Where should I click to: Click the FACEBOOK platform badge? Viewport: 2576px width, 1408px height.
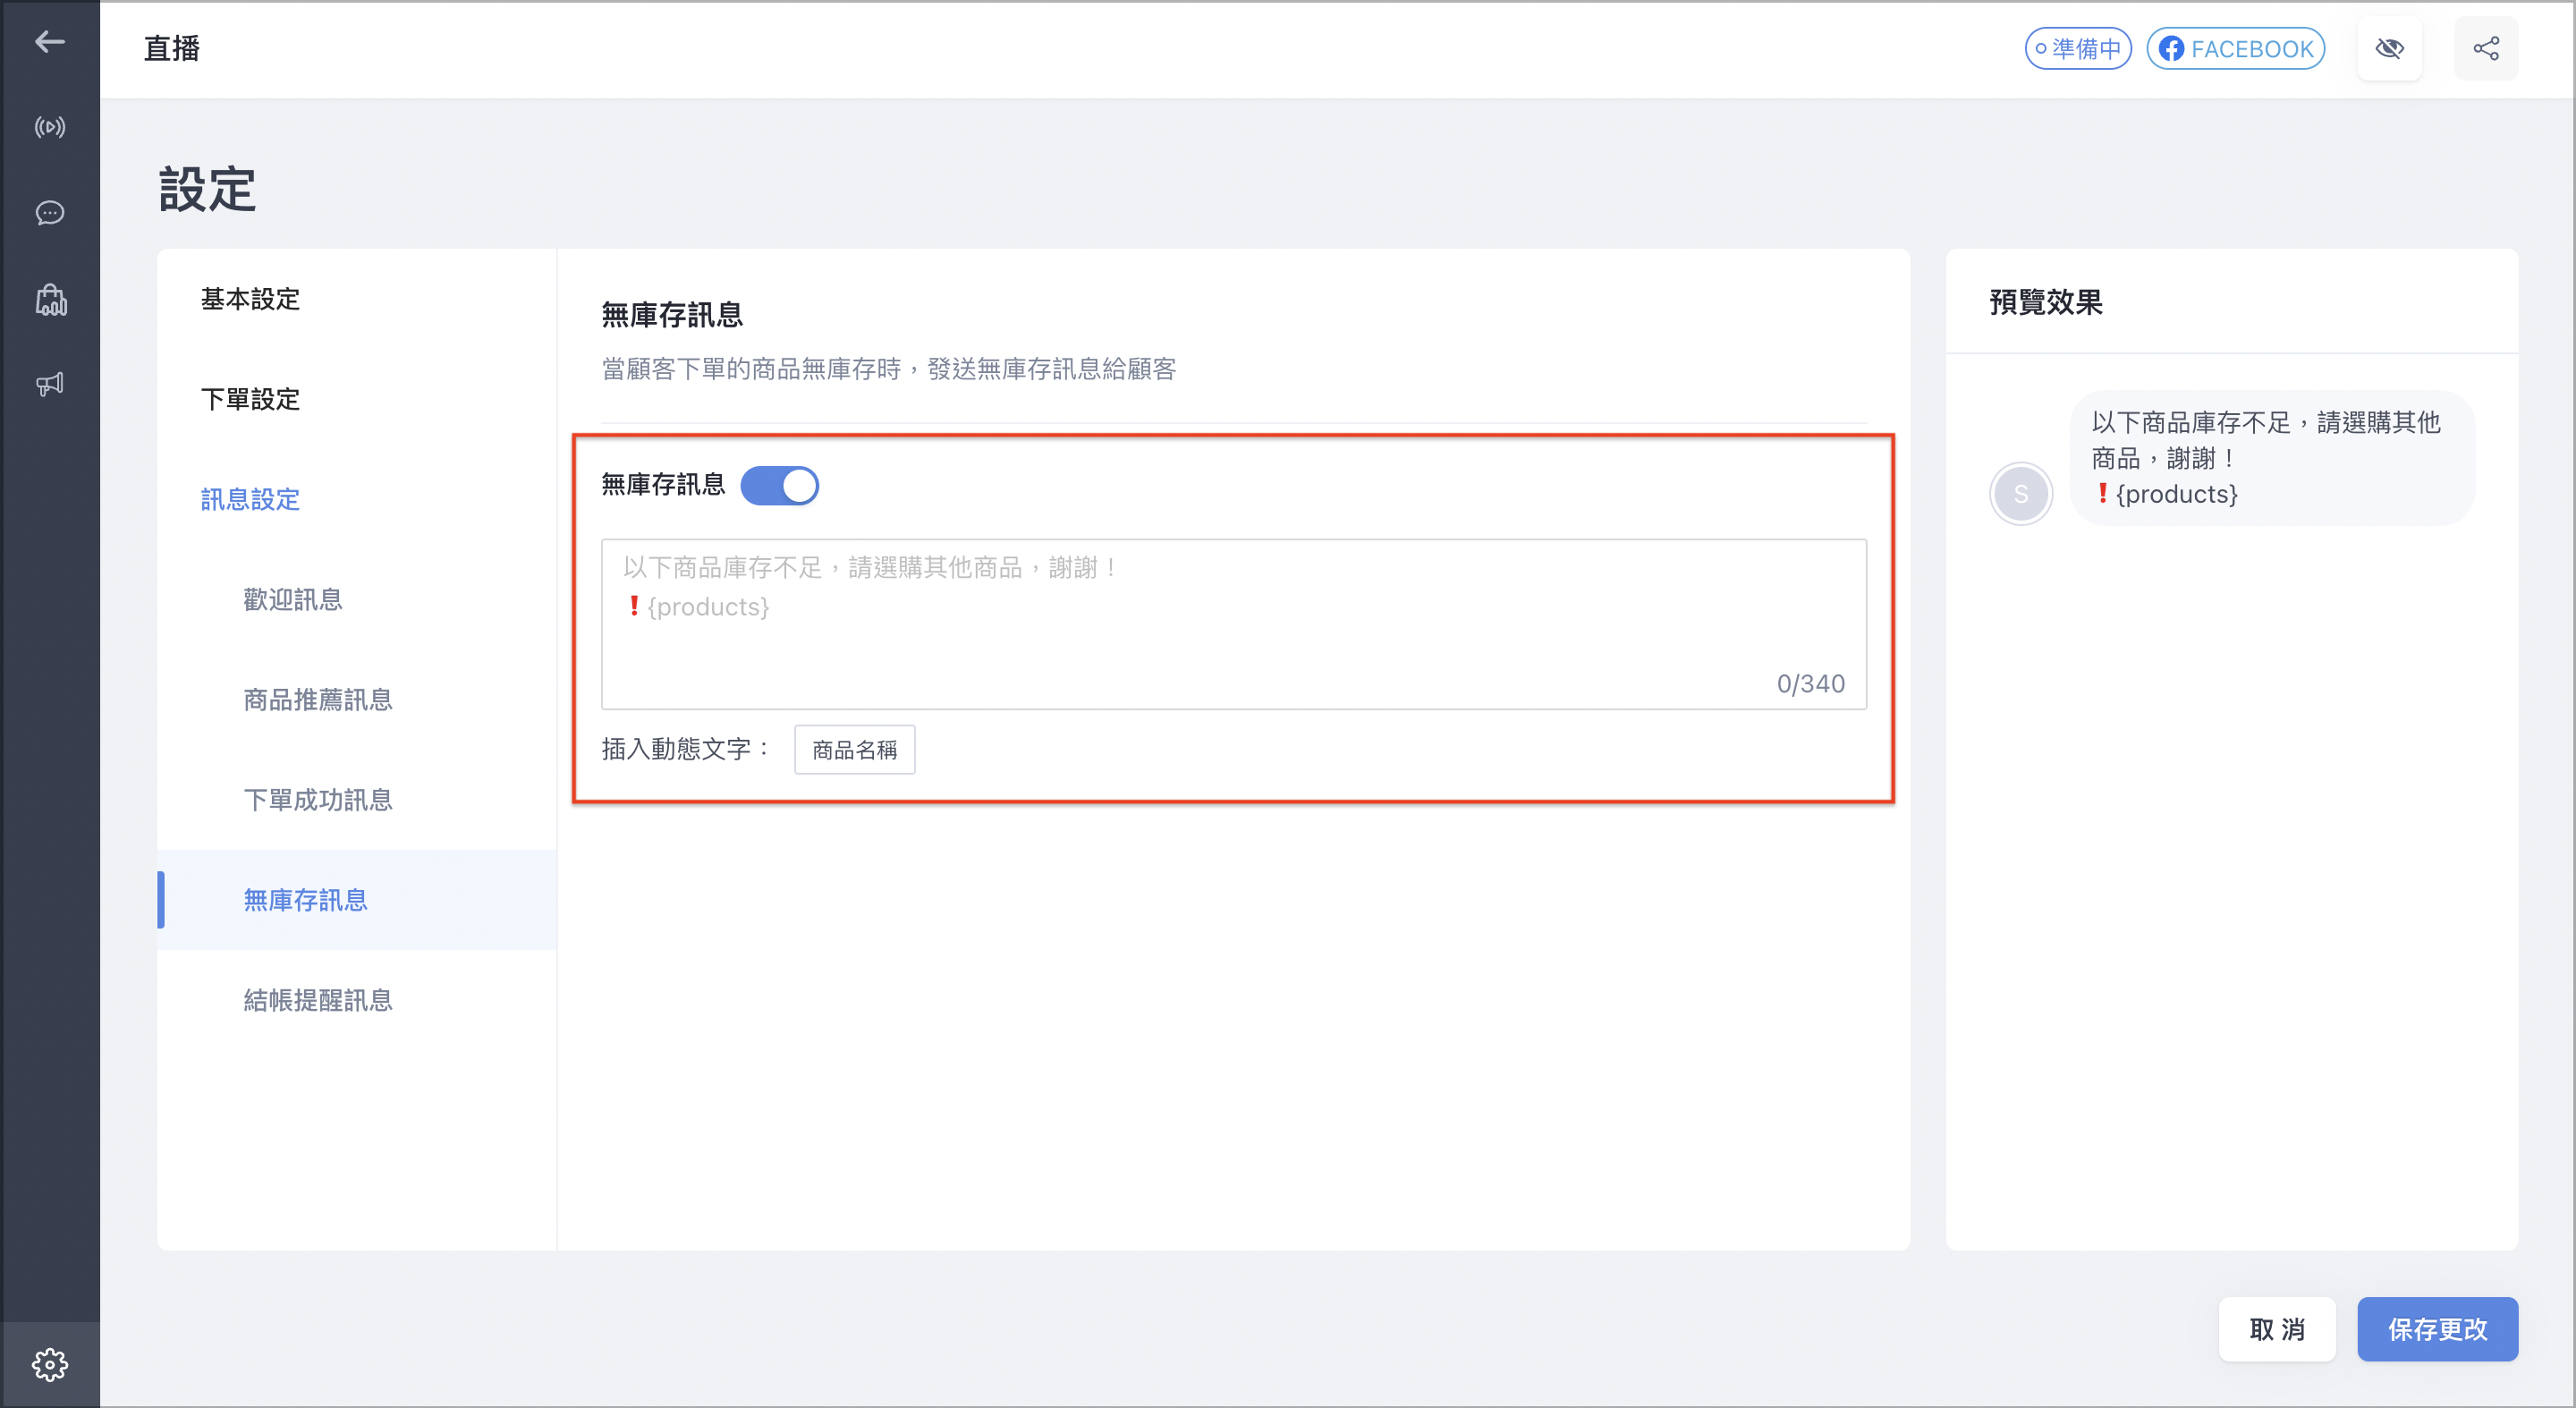point(2235,49)
